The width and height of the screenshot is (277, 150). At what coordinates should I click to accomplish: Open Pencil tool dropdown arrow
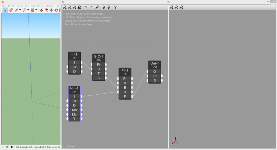[x=20, y=10]
